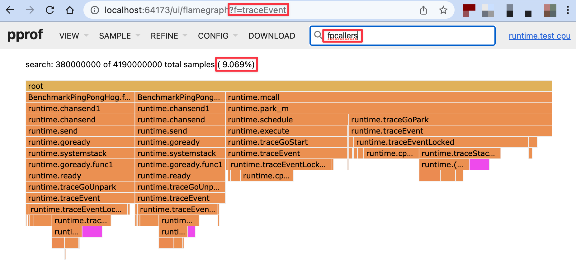Click the dark red extension icon

(469, 10)
